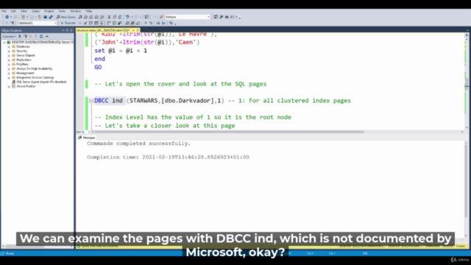
Task: Open the Query menu
Action: pyautogui.click(x=36, y=11)
